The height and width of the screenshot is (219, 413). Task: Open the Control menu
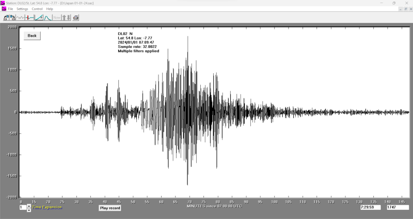(37, 9)
